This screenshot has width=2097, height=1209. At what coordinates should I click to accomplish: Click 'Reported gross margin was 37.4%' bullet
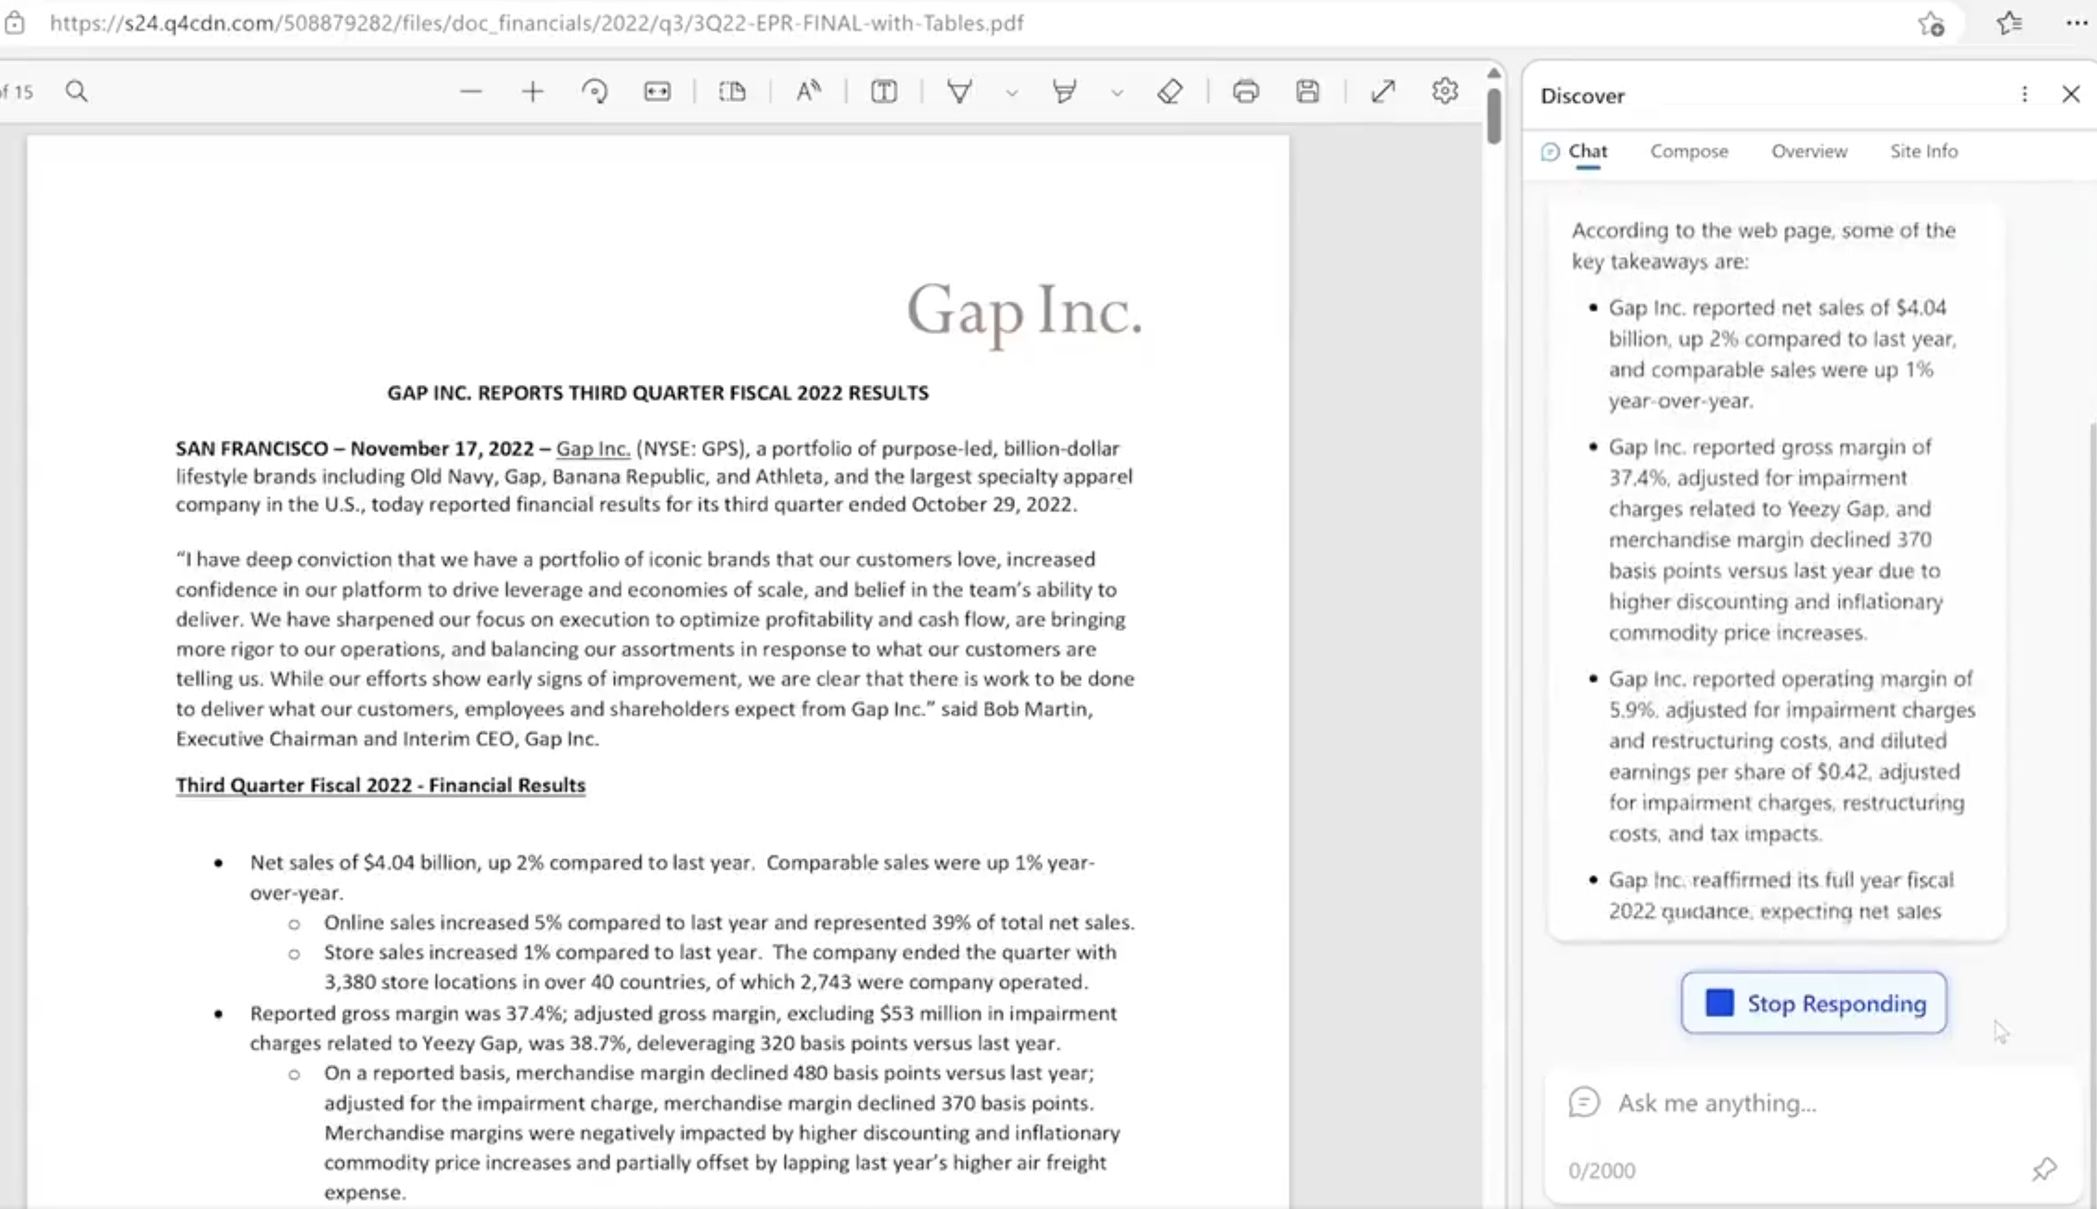684,1028
